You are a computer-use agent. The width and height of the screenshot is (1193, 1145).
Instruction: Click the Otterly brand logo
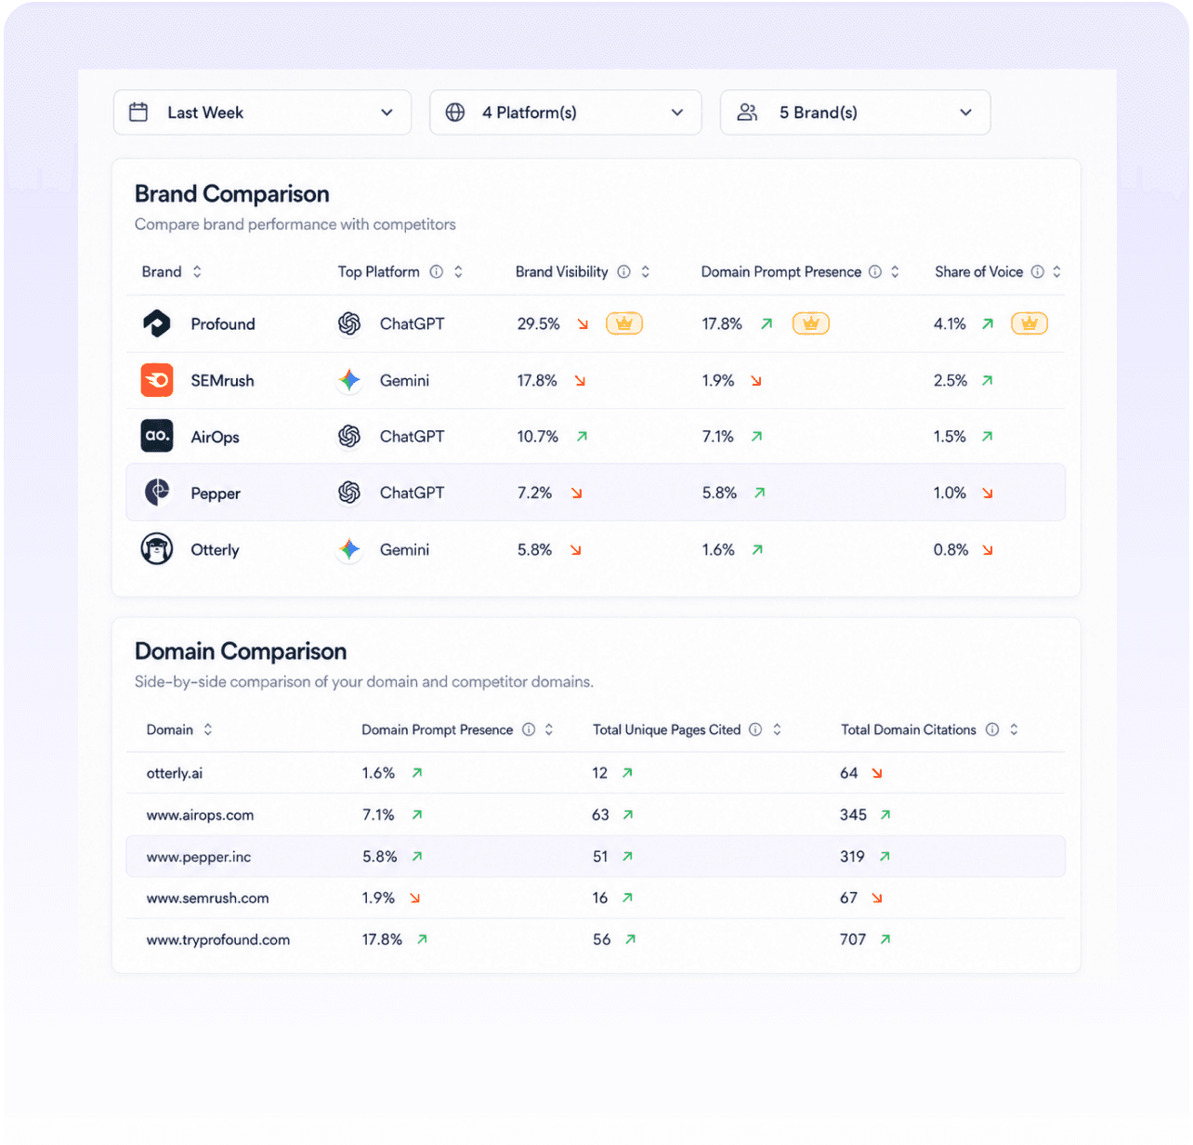(x=157, y=549)
